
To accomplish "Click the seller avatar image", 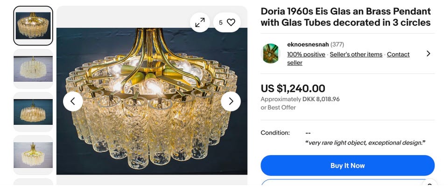I will (270, 54).
